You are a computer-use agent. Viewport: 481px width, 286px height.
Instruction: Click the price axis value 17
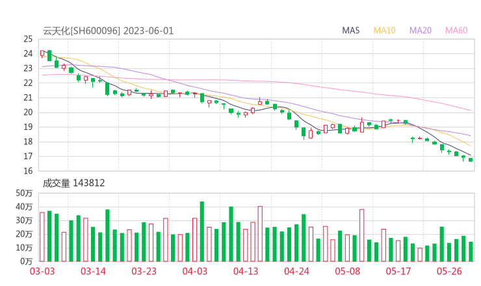click(28, 156)
